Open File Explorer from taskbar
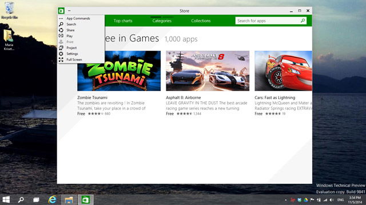 point(69,200)
